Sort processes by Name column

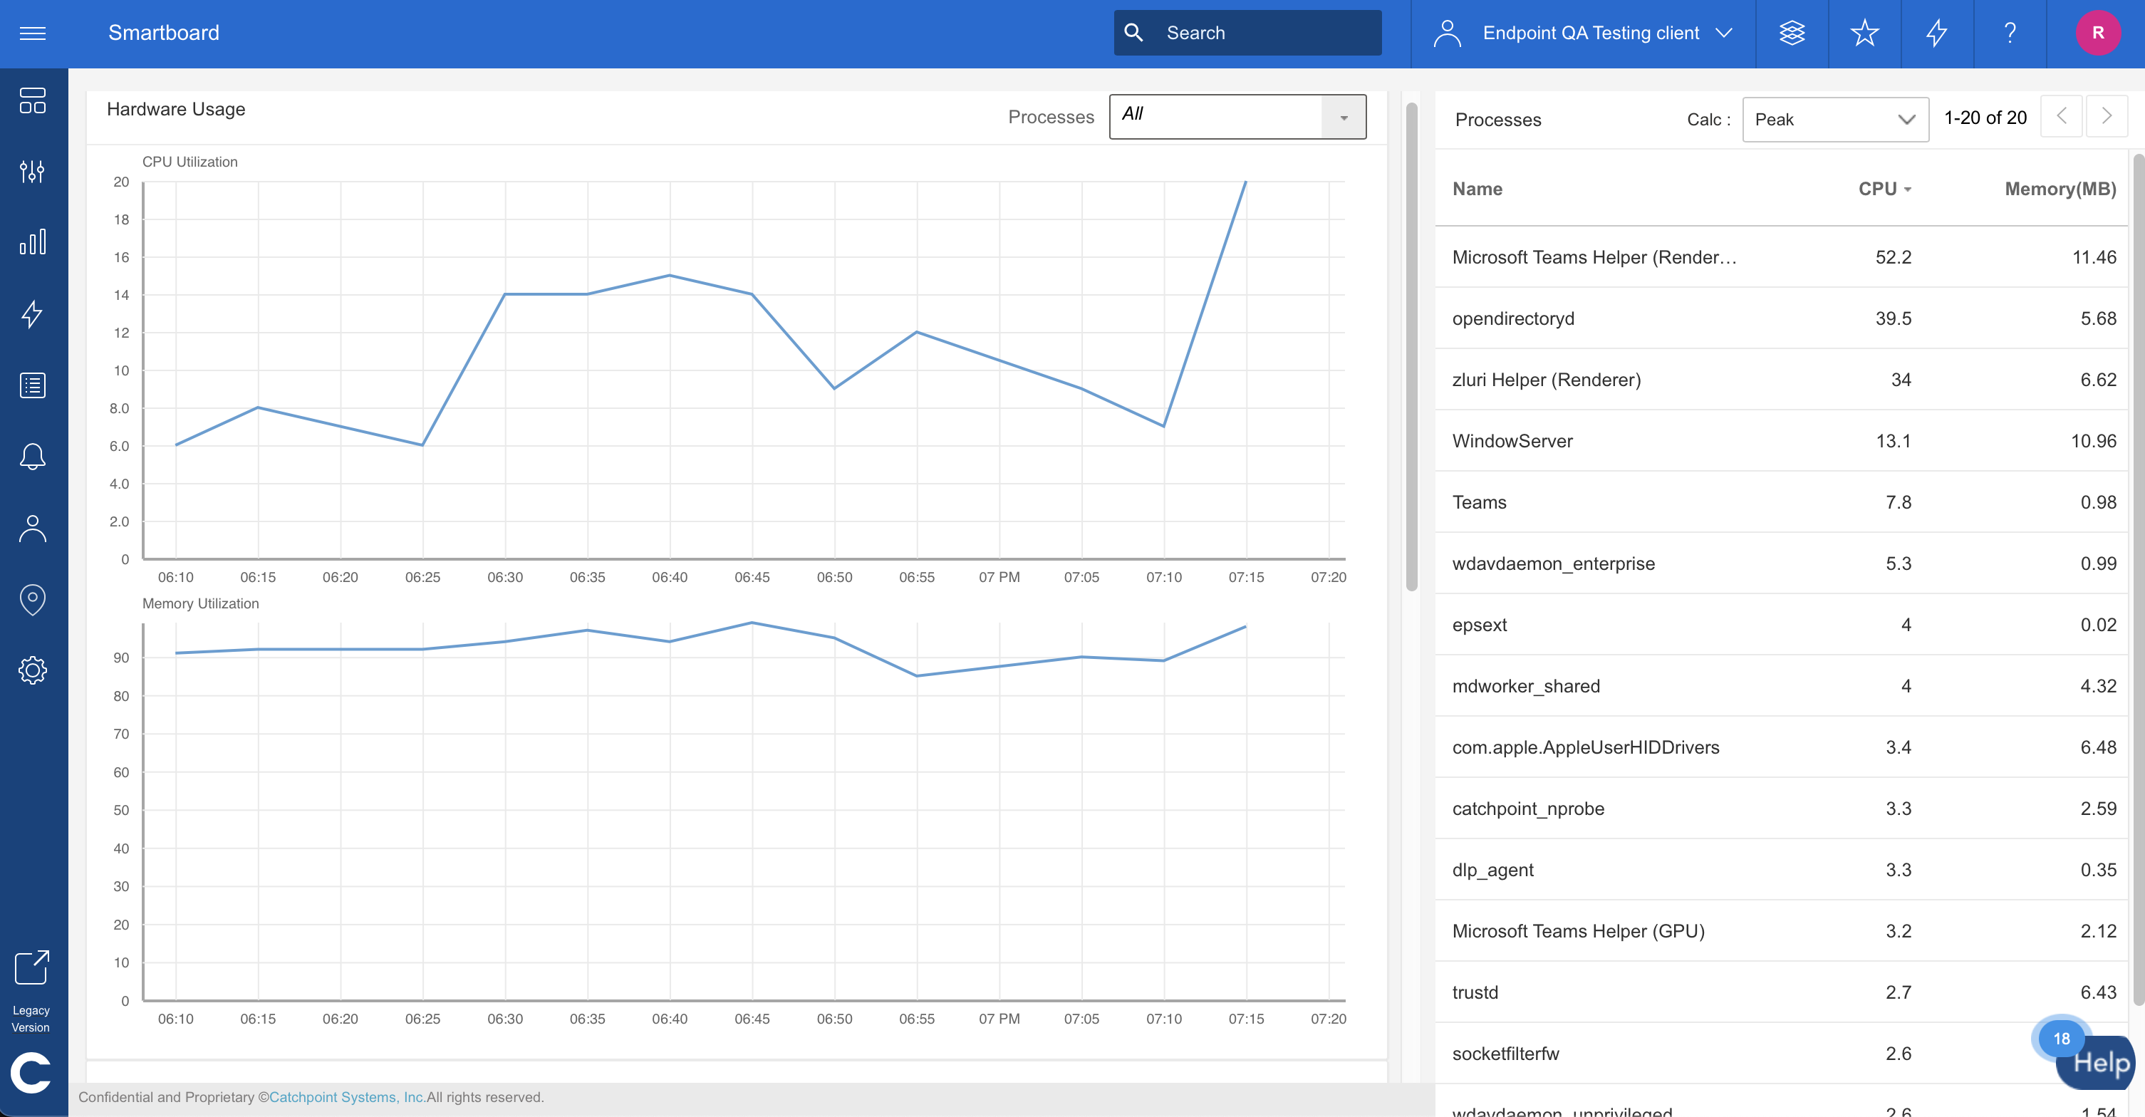coord(1477,189)
